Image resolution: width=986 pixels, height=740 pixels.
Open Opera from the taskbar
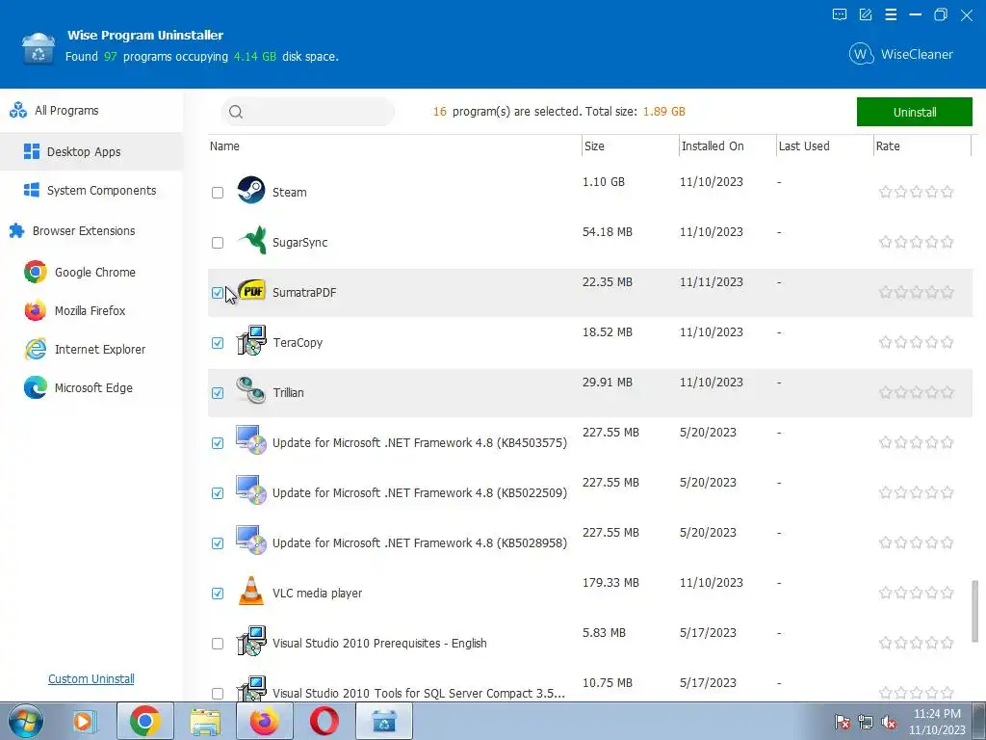[324, 721]
